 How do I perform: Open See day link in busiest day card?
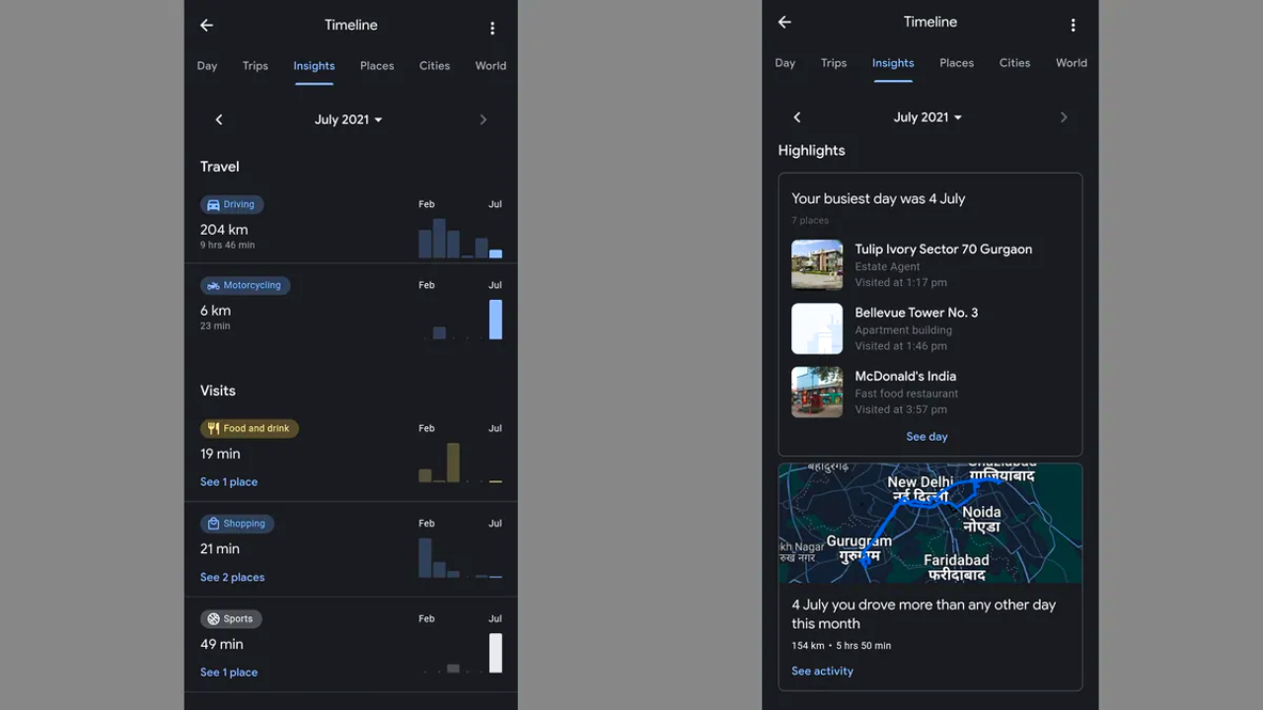(x=927, y=437)
